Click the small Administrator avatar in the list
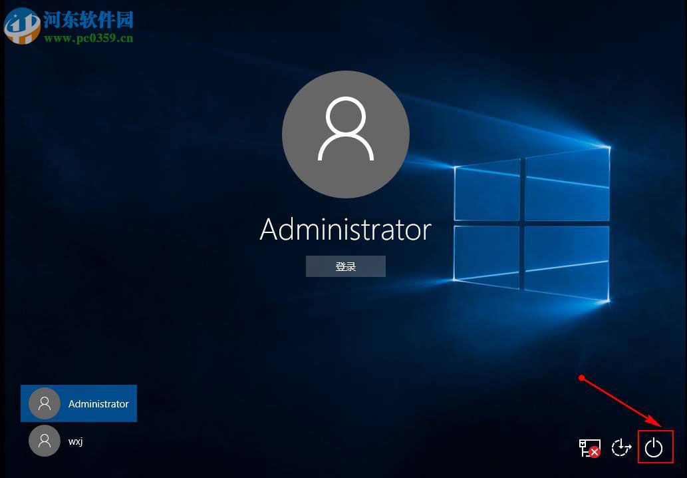 pos(44,403)
